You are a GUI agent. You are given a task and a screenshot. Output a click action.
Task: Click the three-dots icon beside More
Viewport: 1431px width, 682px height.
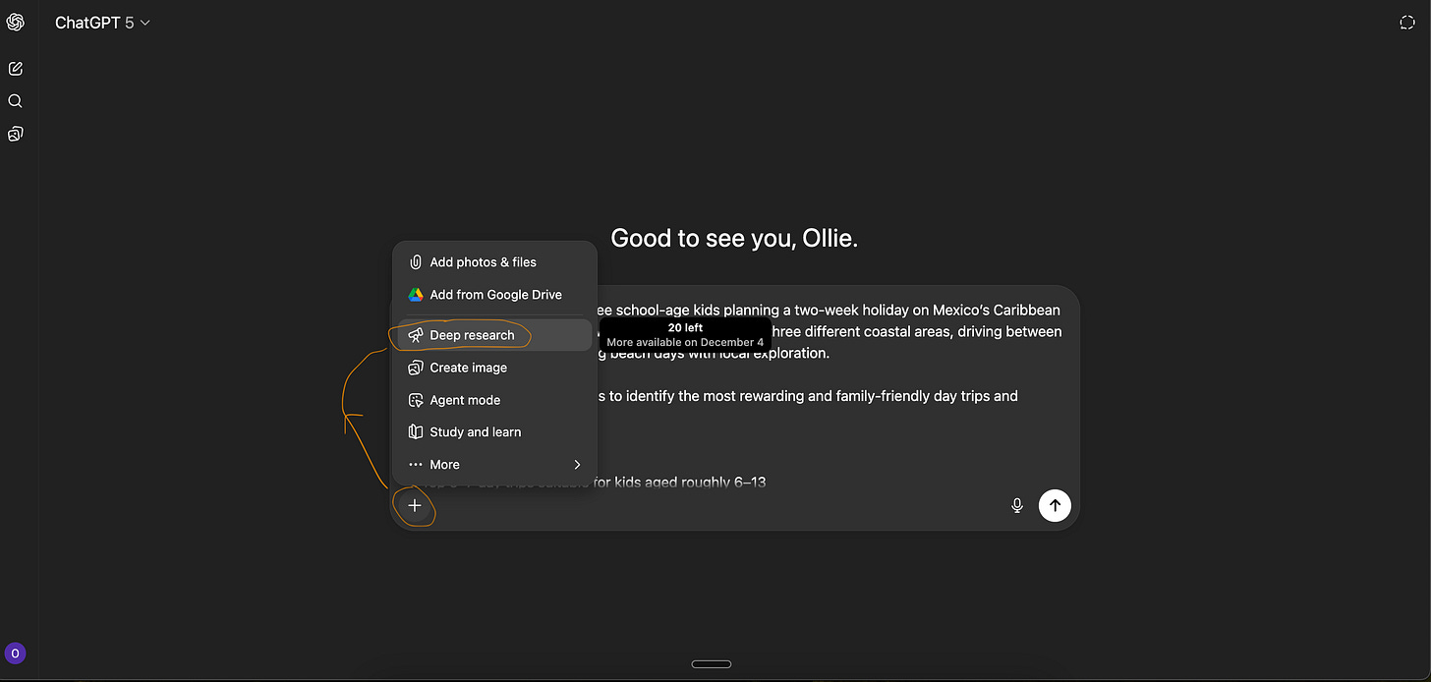pyautogui.click(x=416, y=465)
